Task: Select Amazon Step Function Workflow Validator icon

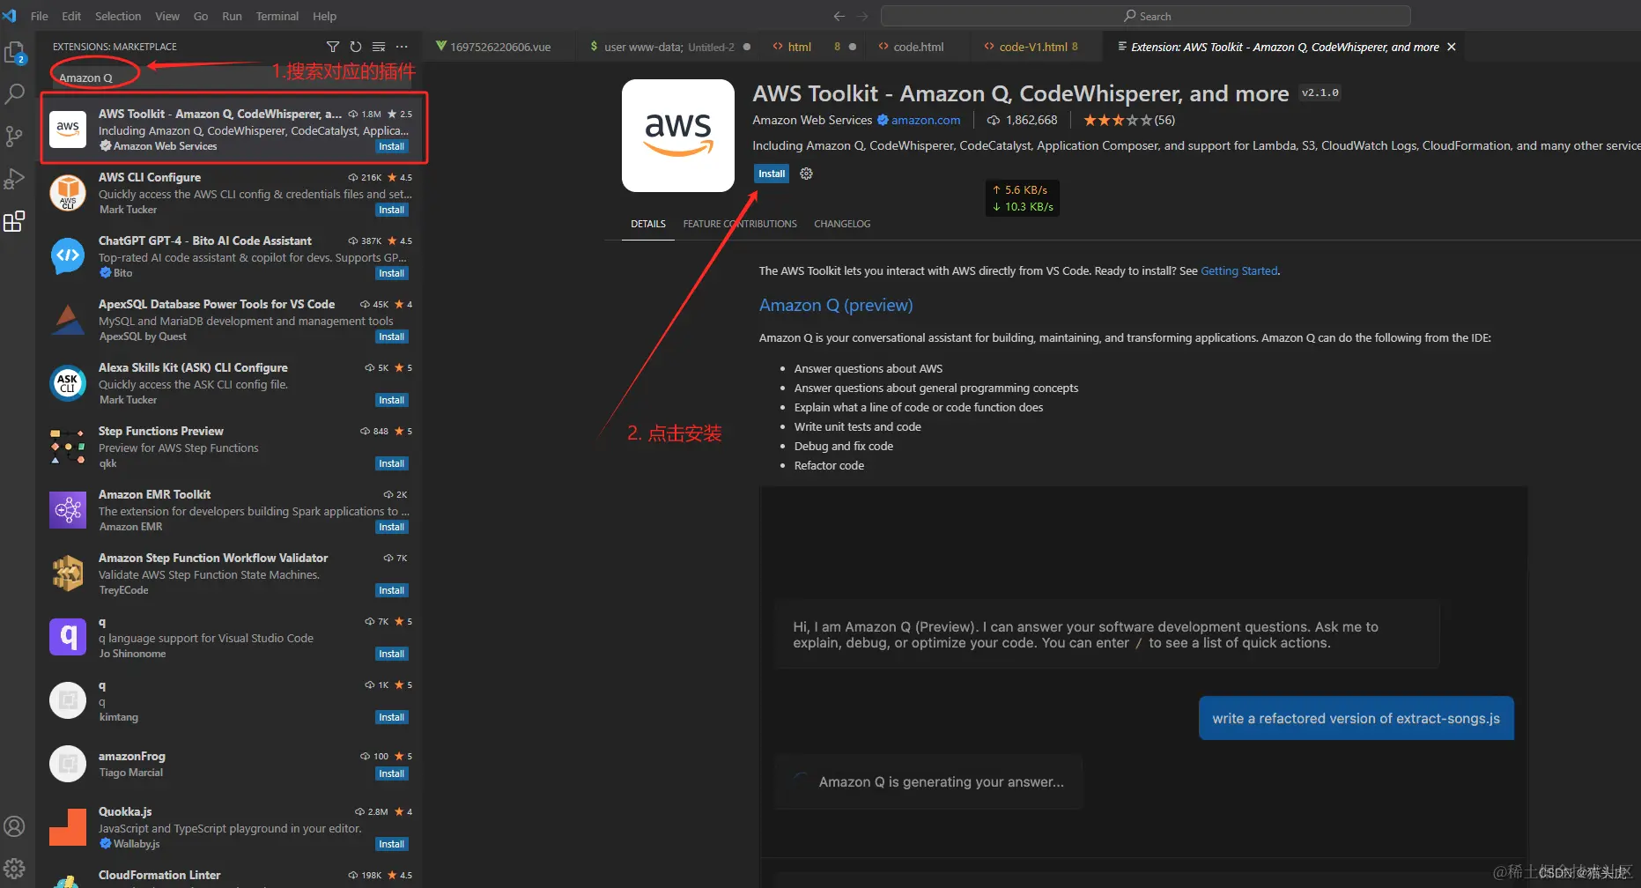Action: point(68,573)
